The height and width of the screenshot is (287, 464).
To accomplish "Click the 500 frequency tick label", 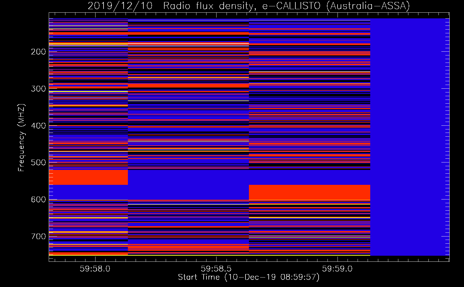I will pos(38,163).
